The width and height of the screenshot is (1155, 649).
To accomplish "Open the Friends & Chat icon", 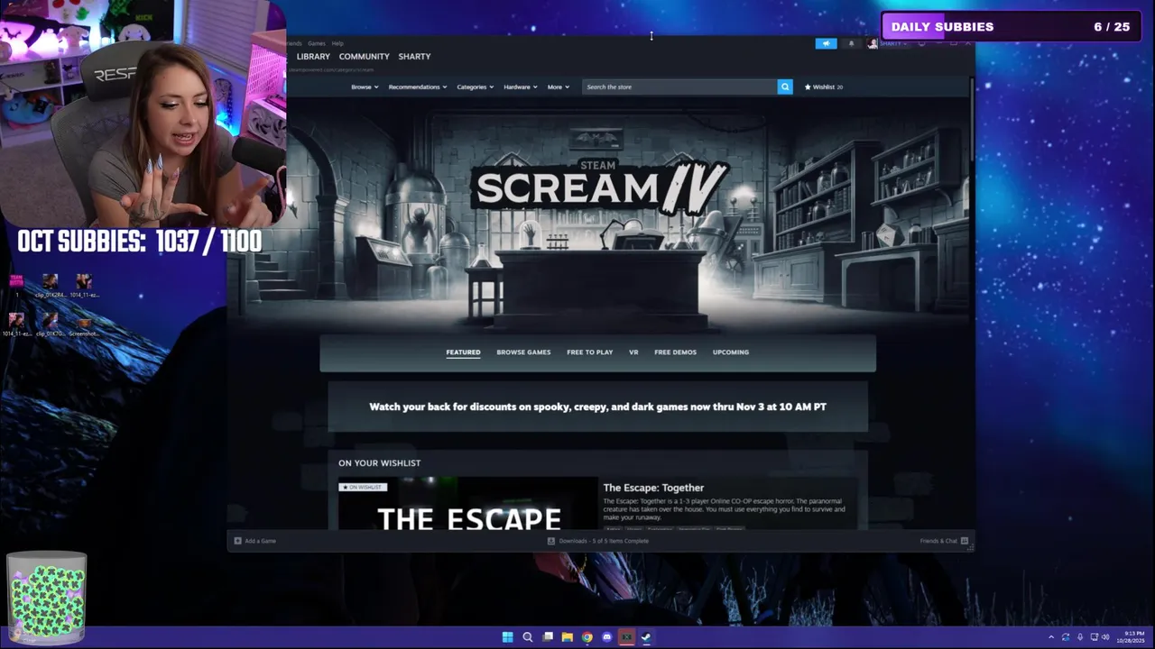I will (965, 541).
